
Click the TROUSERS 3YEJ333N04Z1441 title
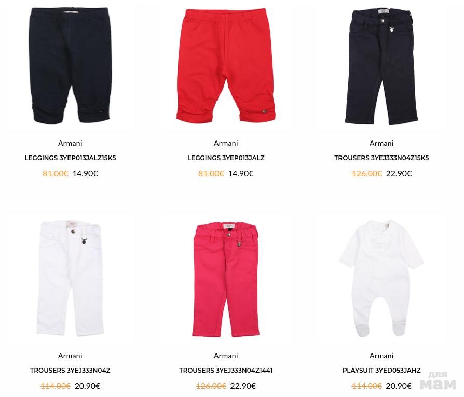[226, 371]
